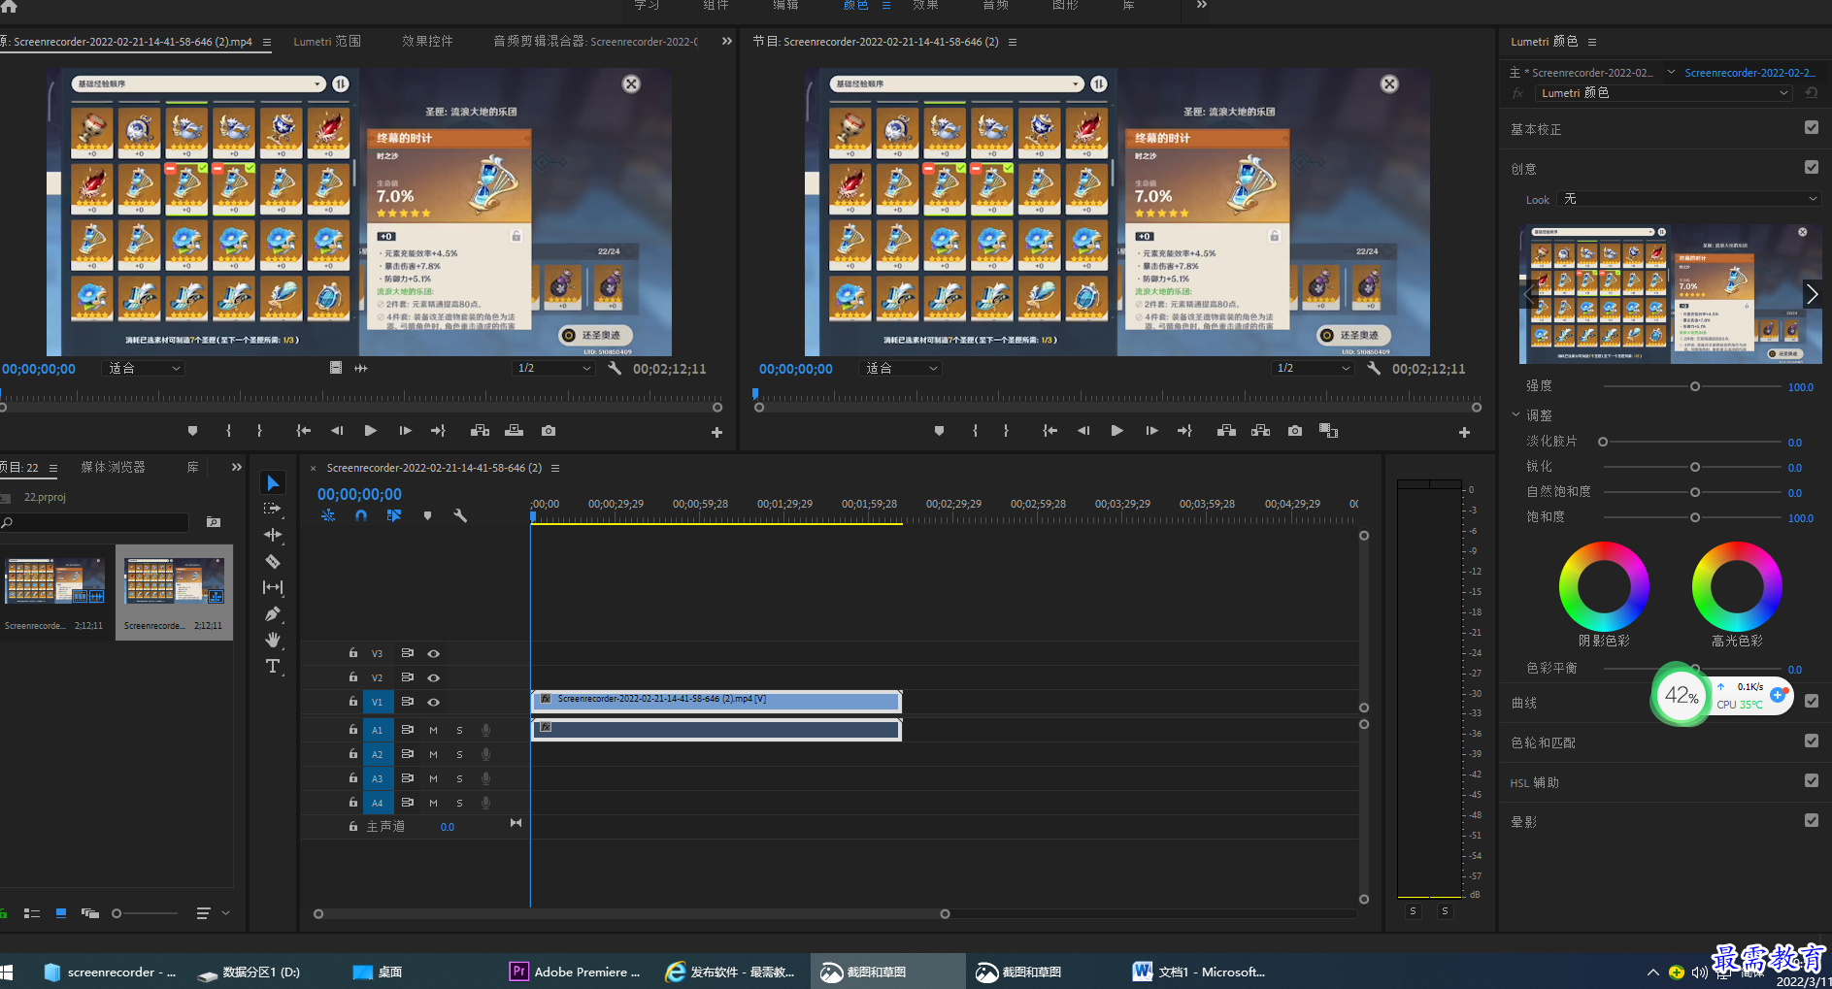Image resolution: width=1832 pixels, height=989 pixels.
Task: Toggle linked selection in timeline
Action: pyautogui.click(x=394, y=516)
